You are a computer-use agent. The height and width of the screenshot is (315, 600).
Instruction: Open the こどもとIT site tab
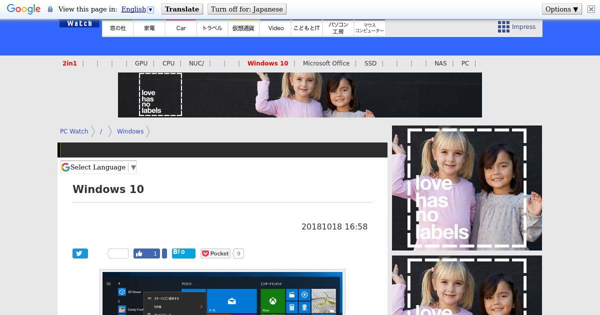(306, 28)
